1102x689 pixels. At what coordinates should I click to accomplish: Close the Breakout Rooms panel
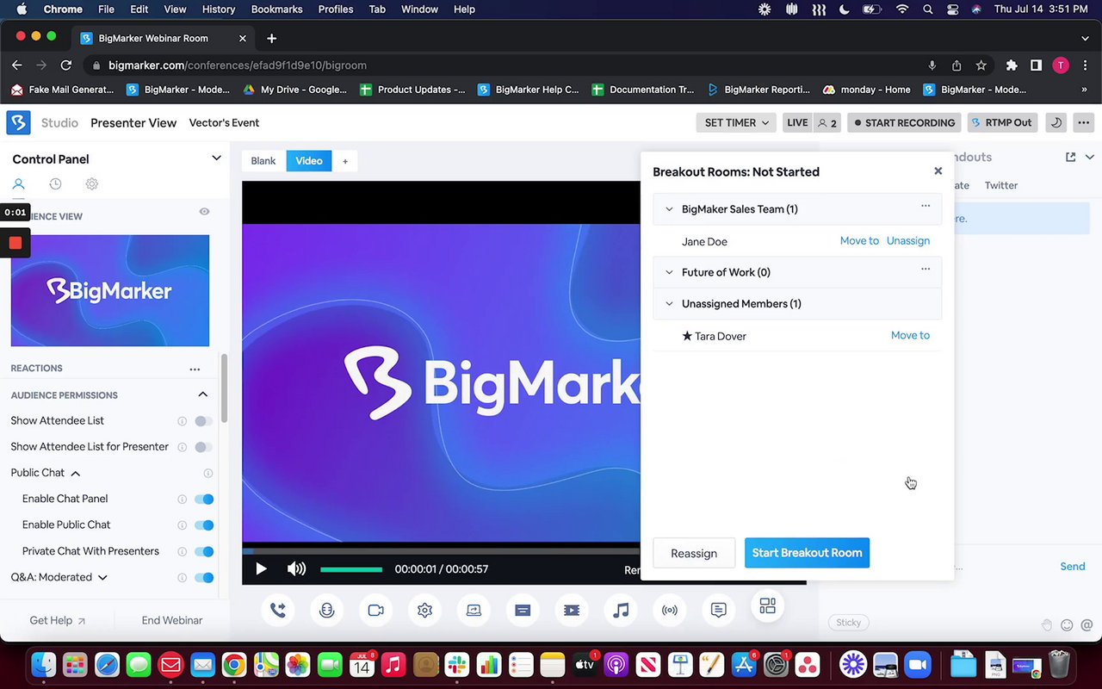click(938, 171)
